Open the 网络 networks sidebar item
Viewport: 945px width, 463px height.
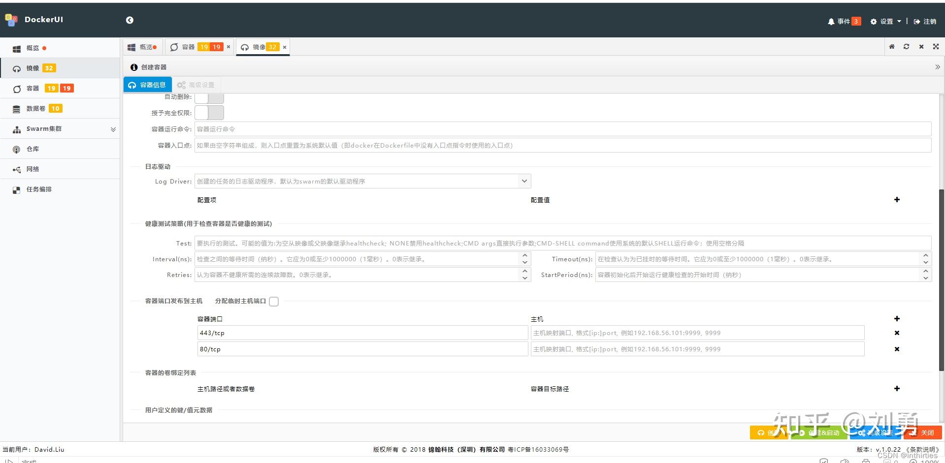33,169
